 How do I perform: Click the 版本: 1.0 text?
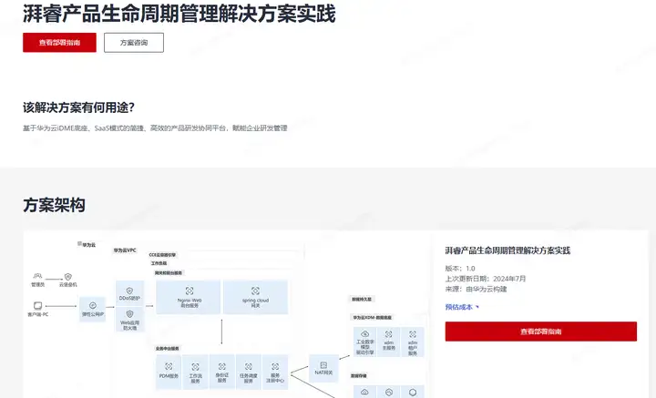point(460,269)
